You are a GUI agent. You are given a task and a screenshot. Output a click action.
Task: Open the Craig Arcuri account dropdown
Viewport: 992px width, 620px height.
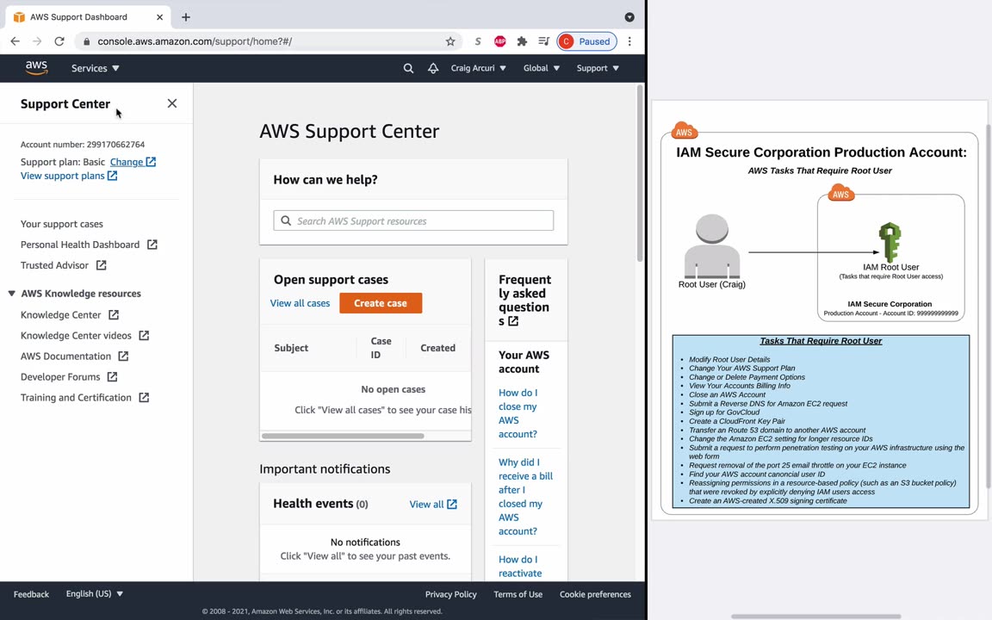pyautogui.click(x=478, y=68)
